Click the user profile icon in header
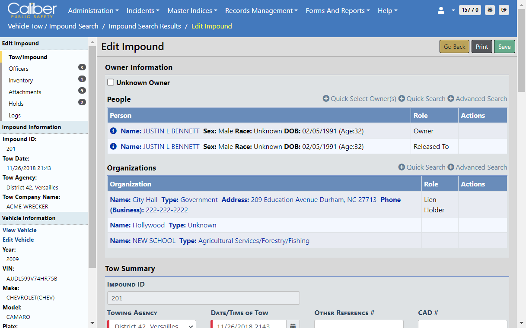 click(x=441, y=10)
